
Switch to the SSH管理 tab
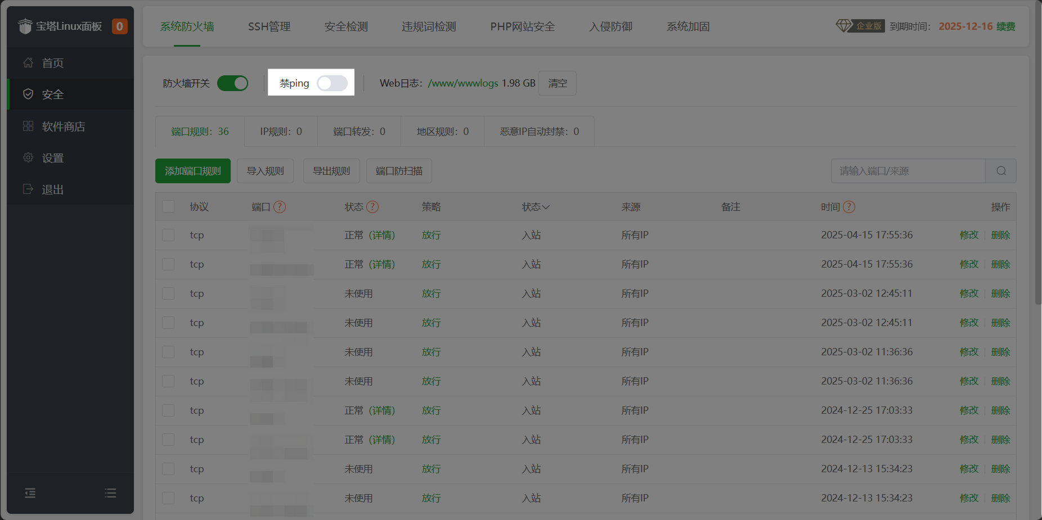[x=269, y=26]
